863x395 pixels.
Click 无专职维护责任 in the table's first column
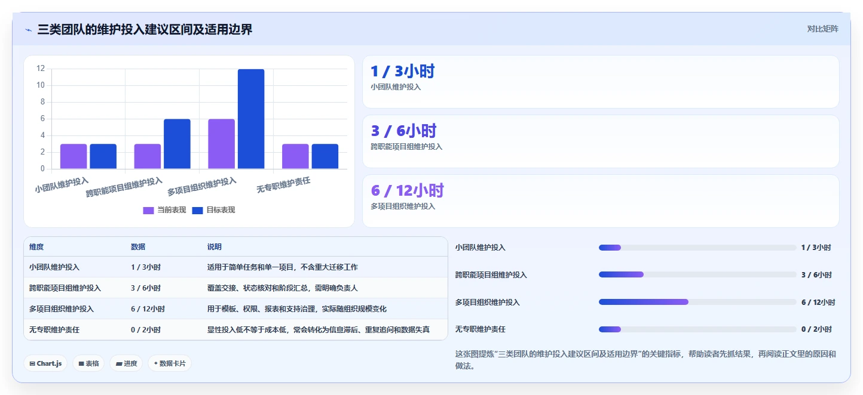point(54,329)
